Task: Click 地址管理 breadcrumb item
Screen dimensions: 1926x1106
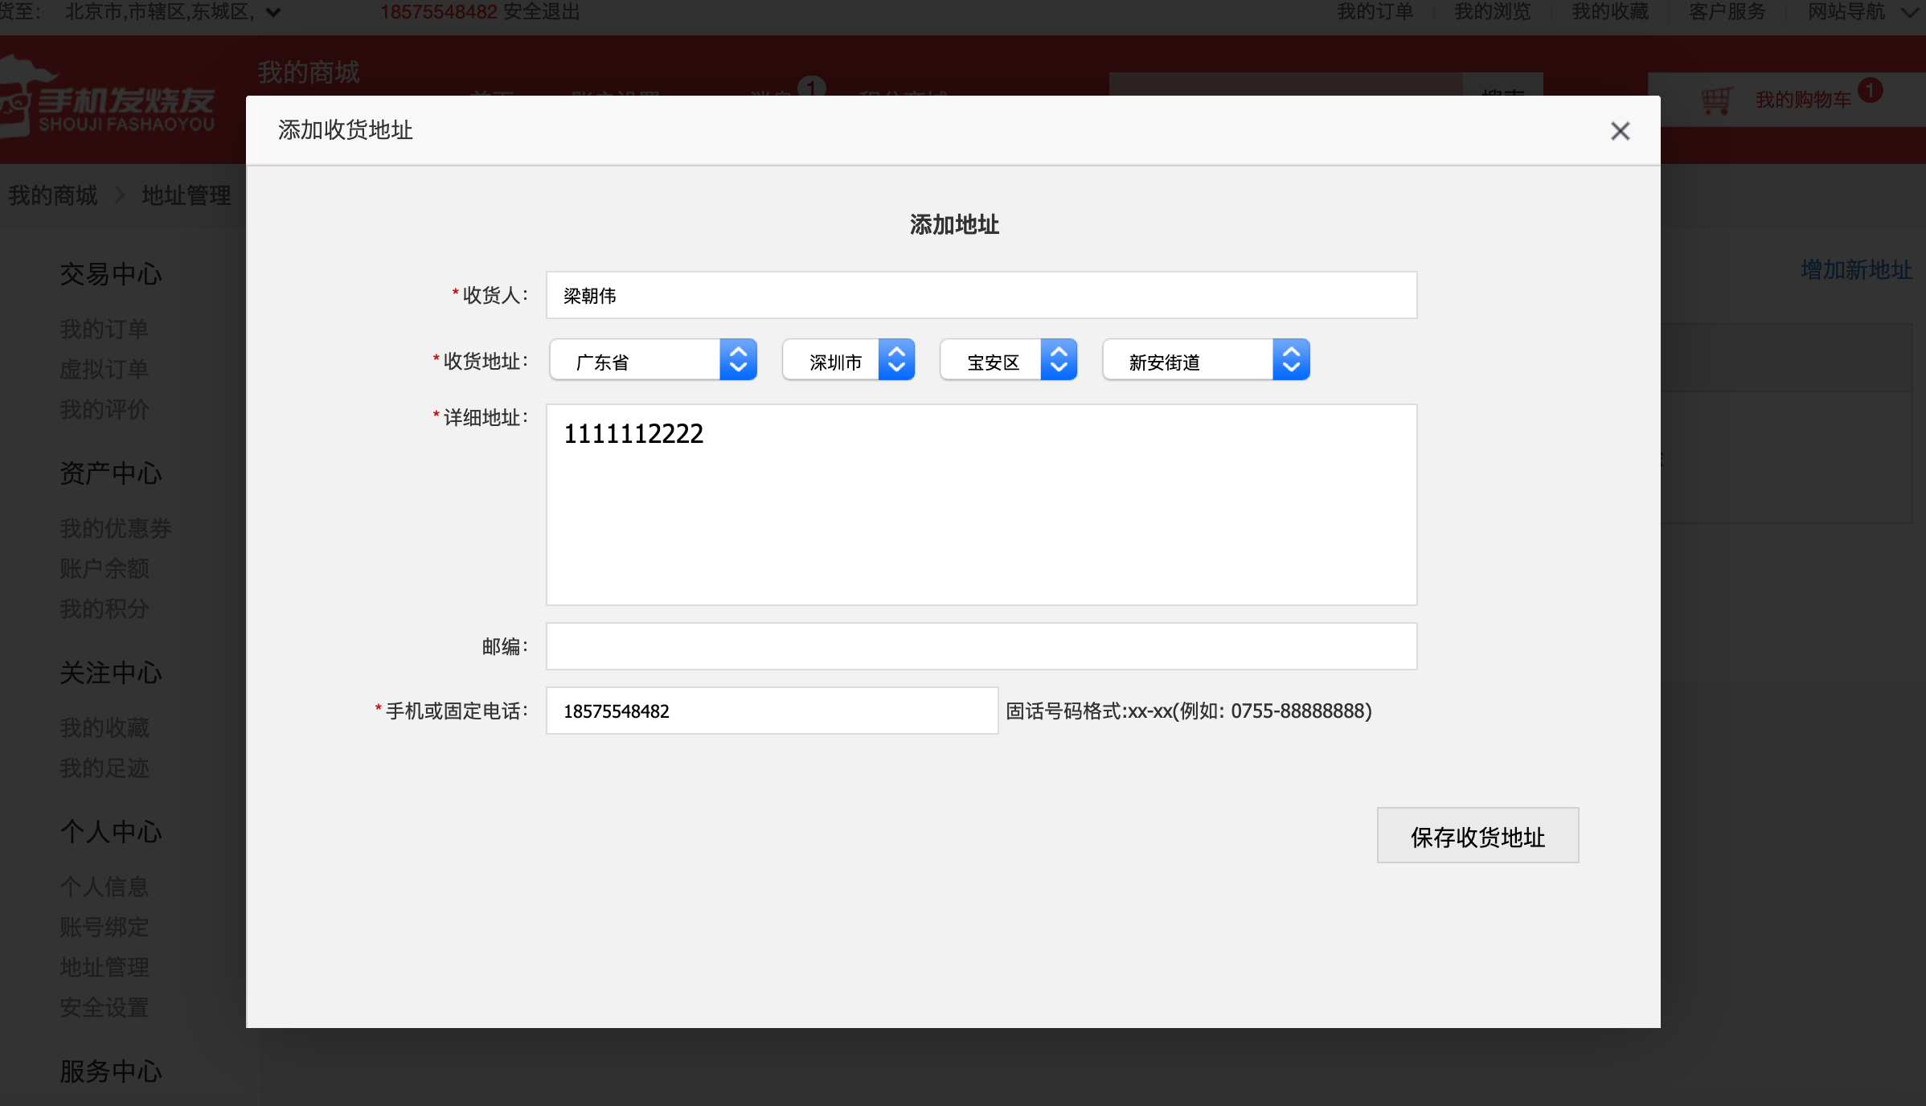Action: click(x=186, y=195)
